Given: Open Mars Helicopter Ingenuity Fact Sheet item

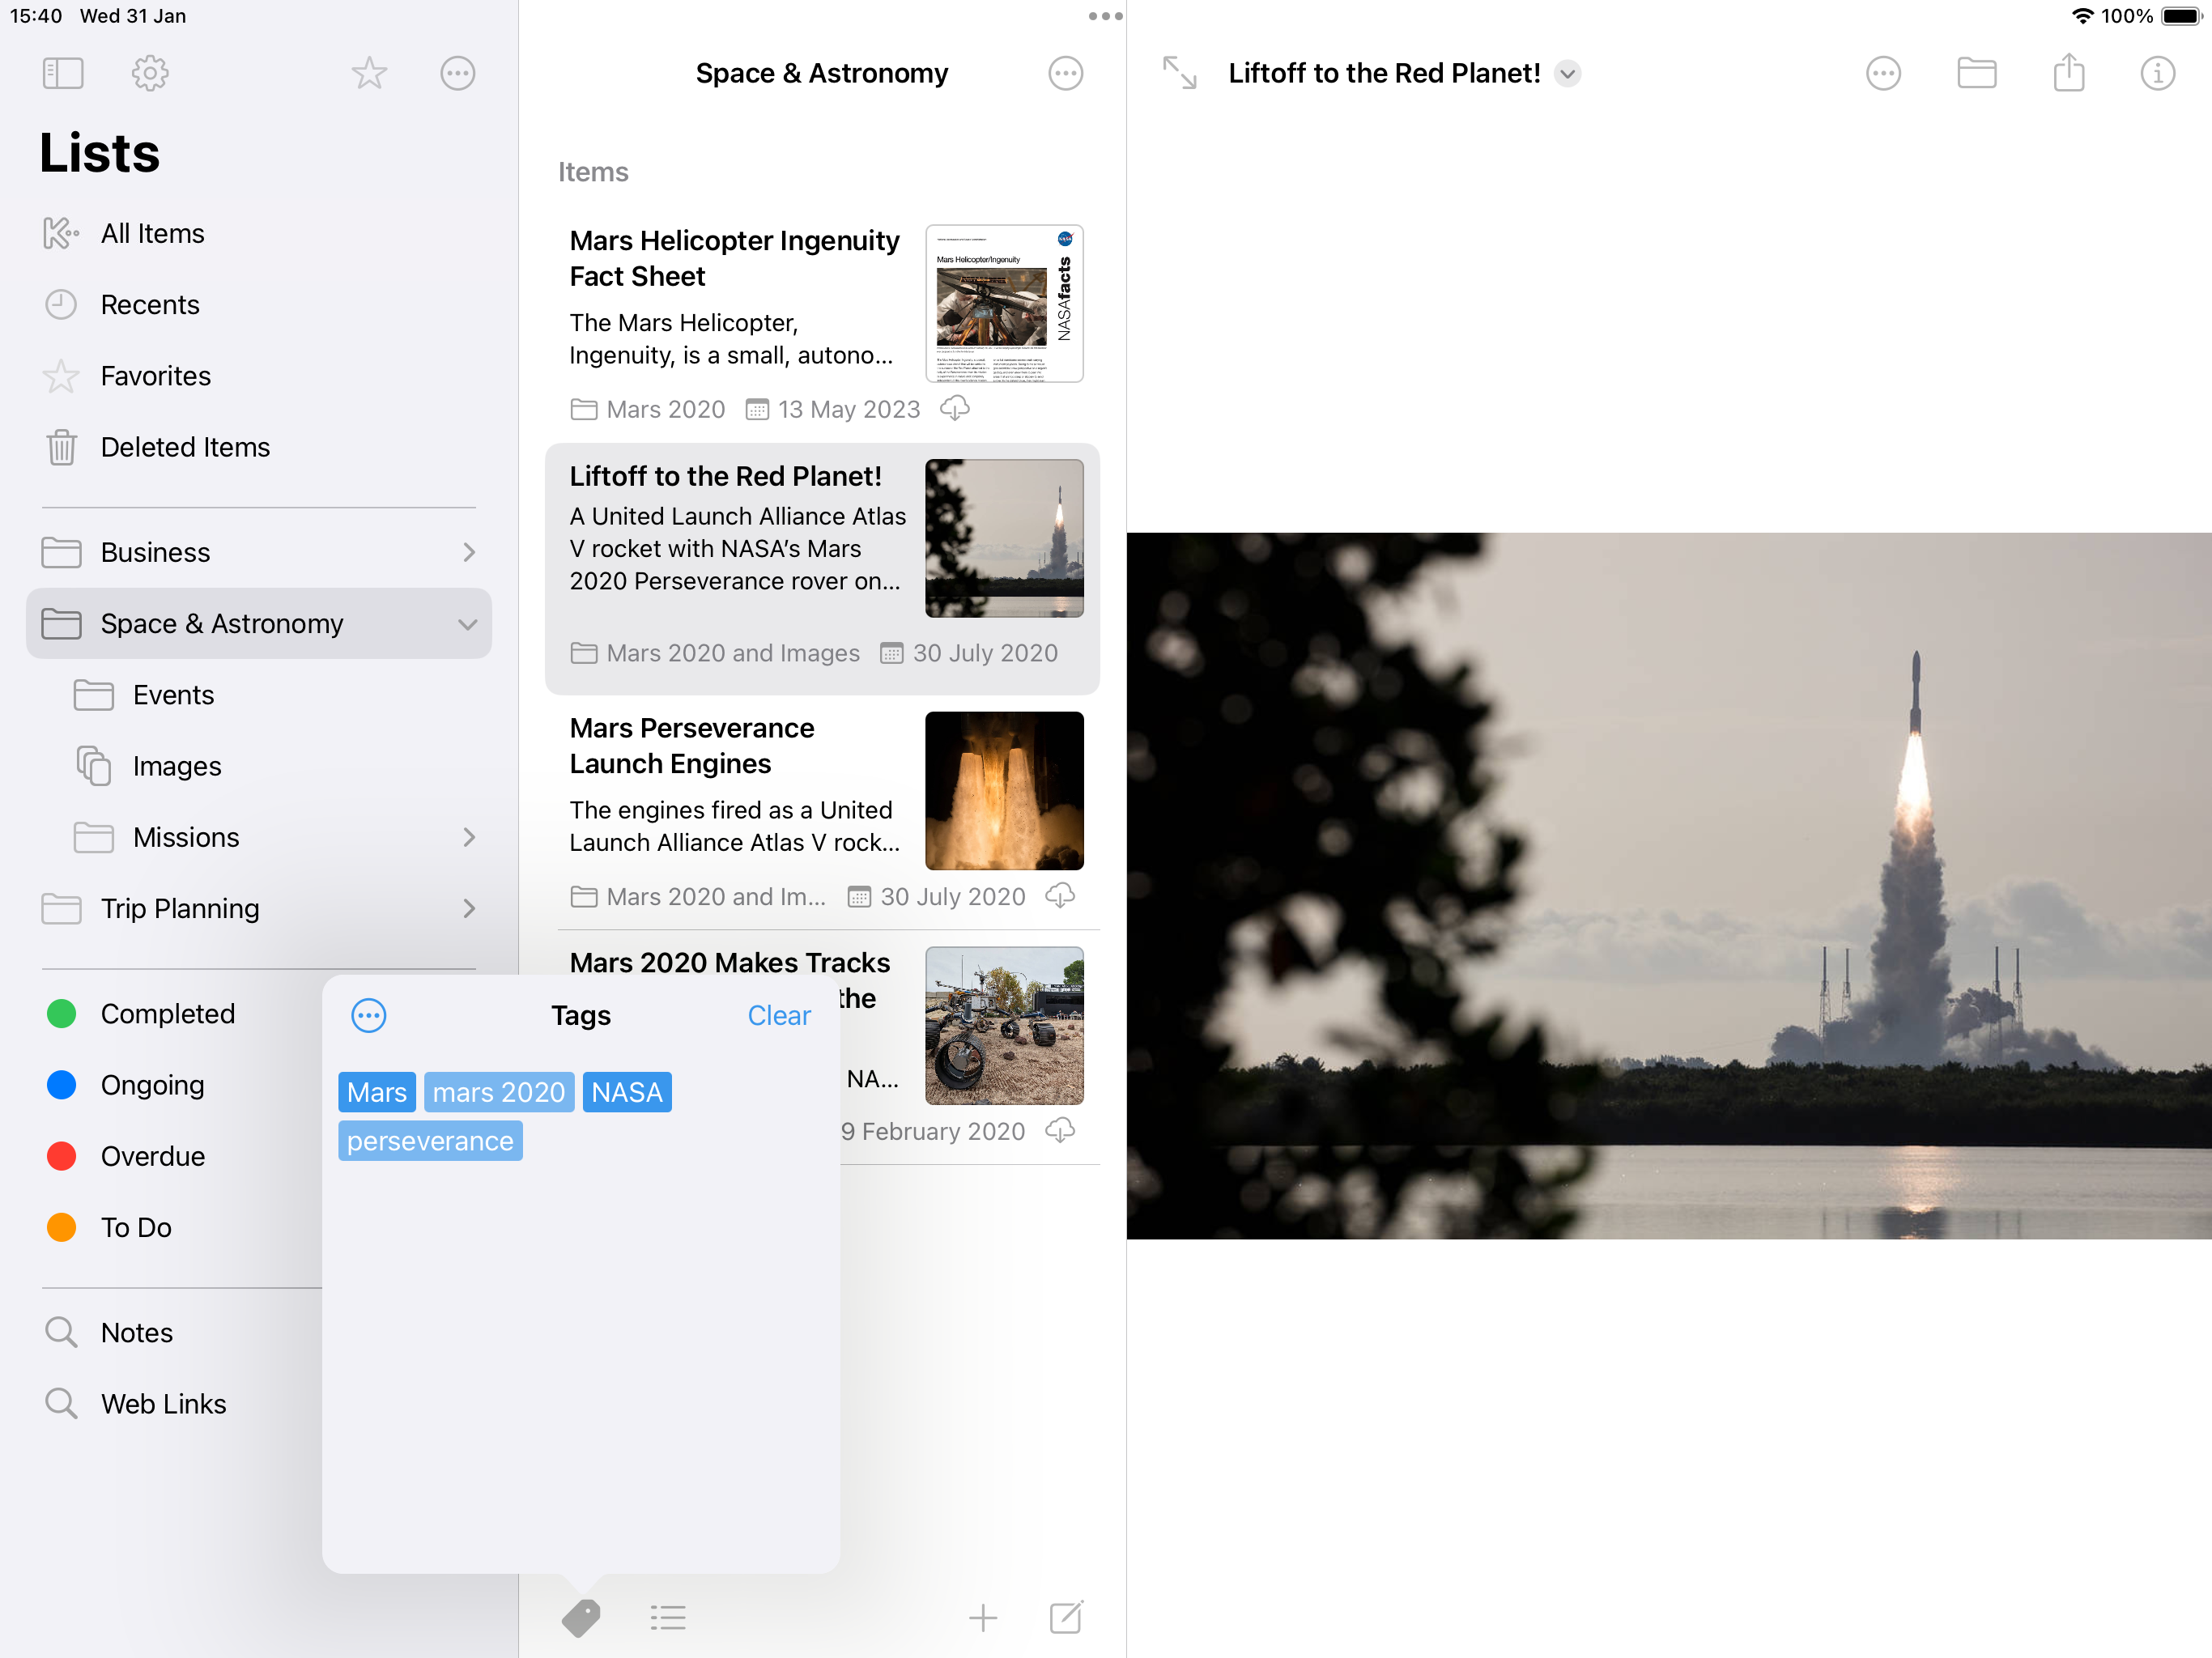Looking at the screenshot, I should 822,323.
